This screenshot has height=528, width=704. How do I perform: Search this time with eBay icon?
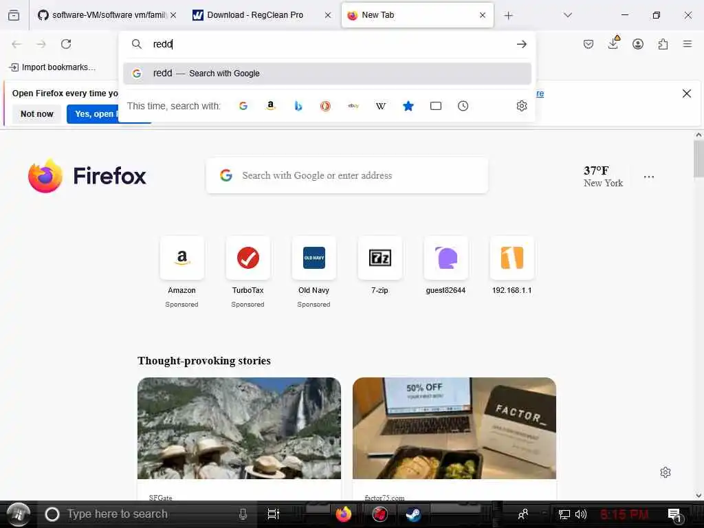(353, 106)
